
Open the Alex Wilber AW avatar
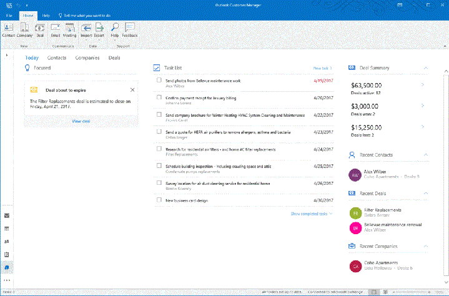pyautogui.click(x=355, y=175)
